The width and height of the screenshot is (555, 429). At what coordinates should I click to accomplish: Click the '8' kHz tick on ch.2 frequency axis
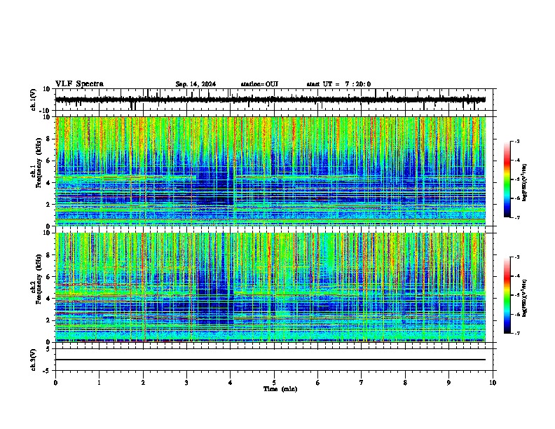tap(49, 255)
